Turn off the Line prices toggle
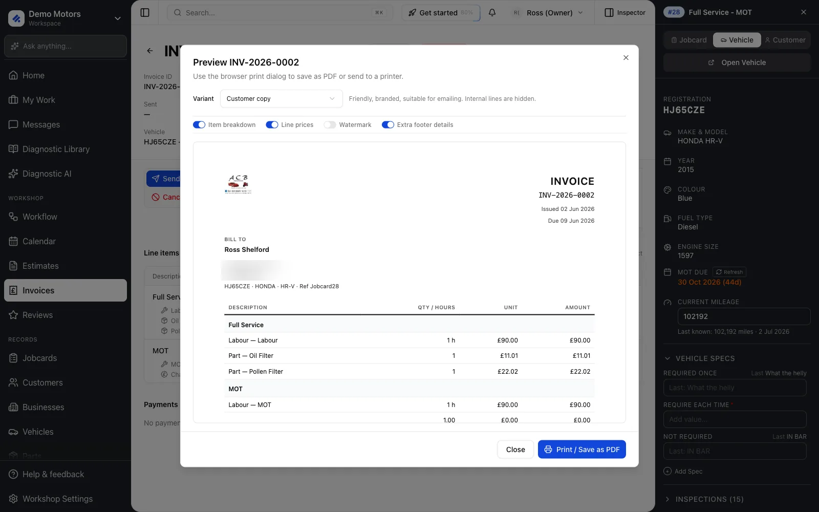This screenshot has width=819, height=512. [272, 125]
